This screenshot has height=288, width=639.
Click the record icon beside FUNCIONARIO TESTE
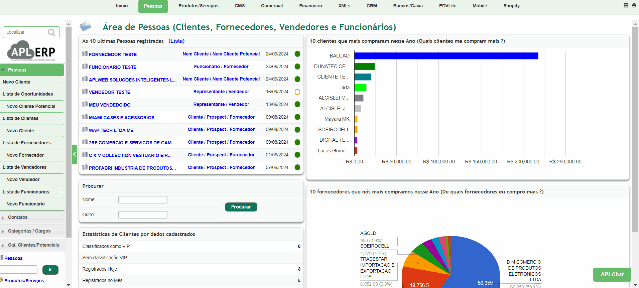tap(85, 66)
